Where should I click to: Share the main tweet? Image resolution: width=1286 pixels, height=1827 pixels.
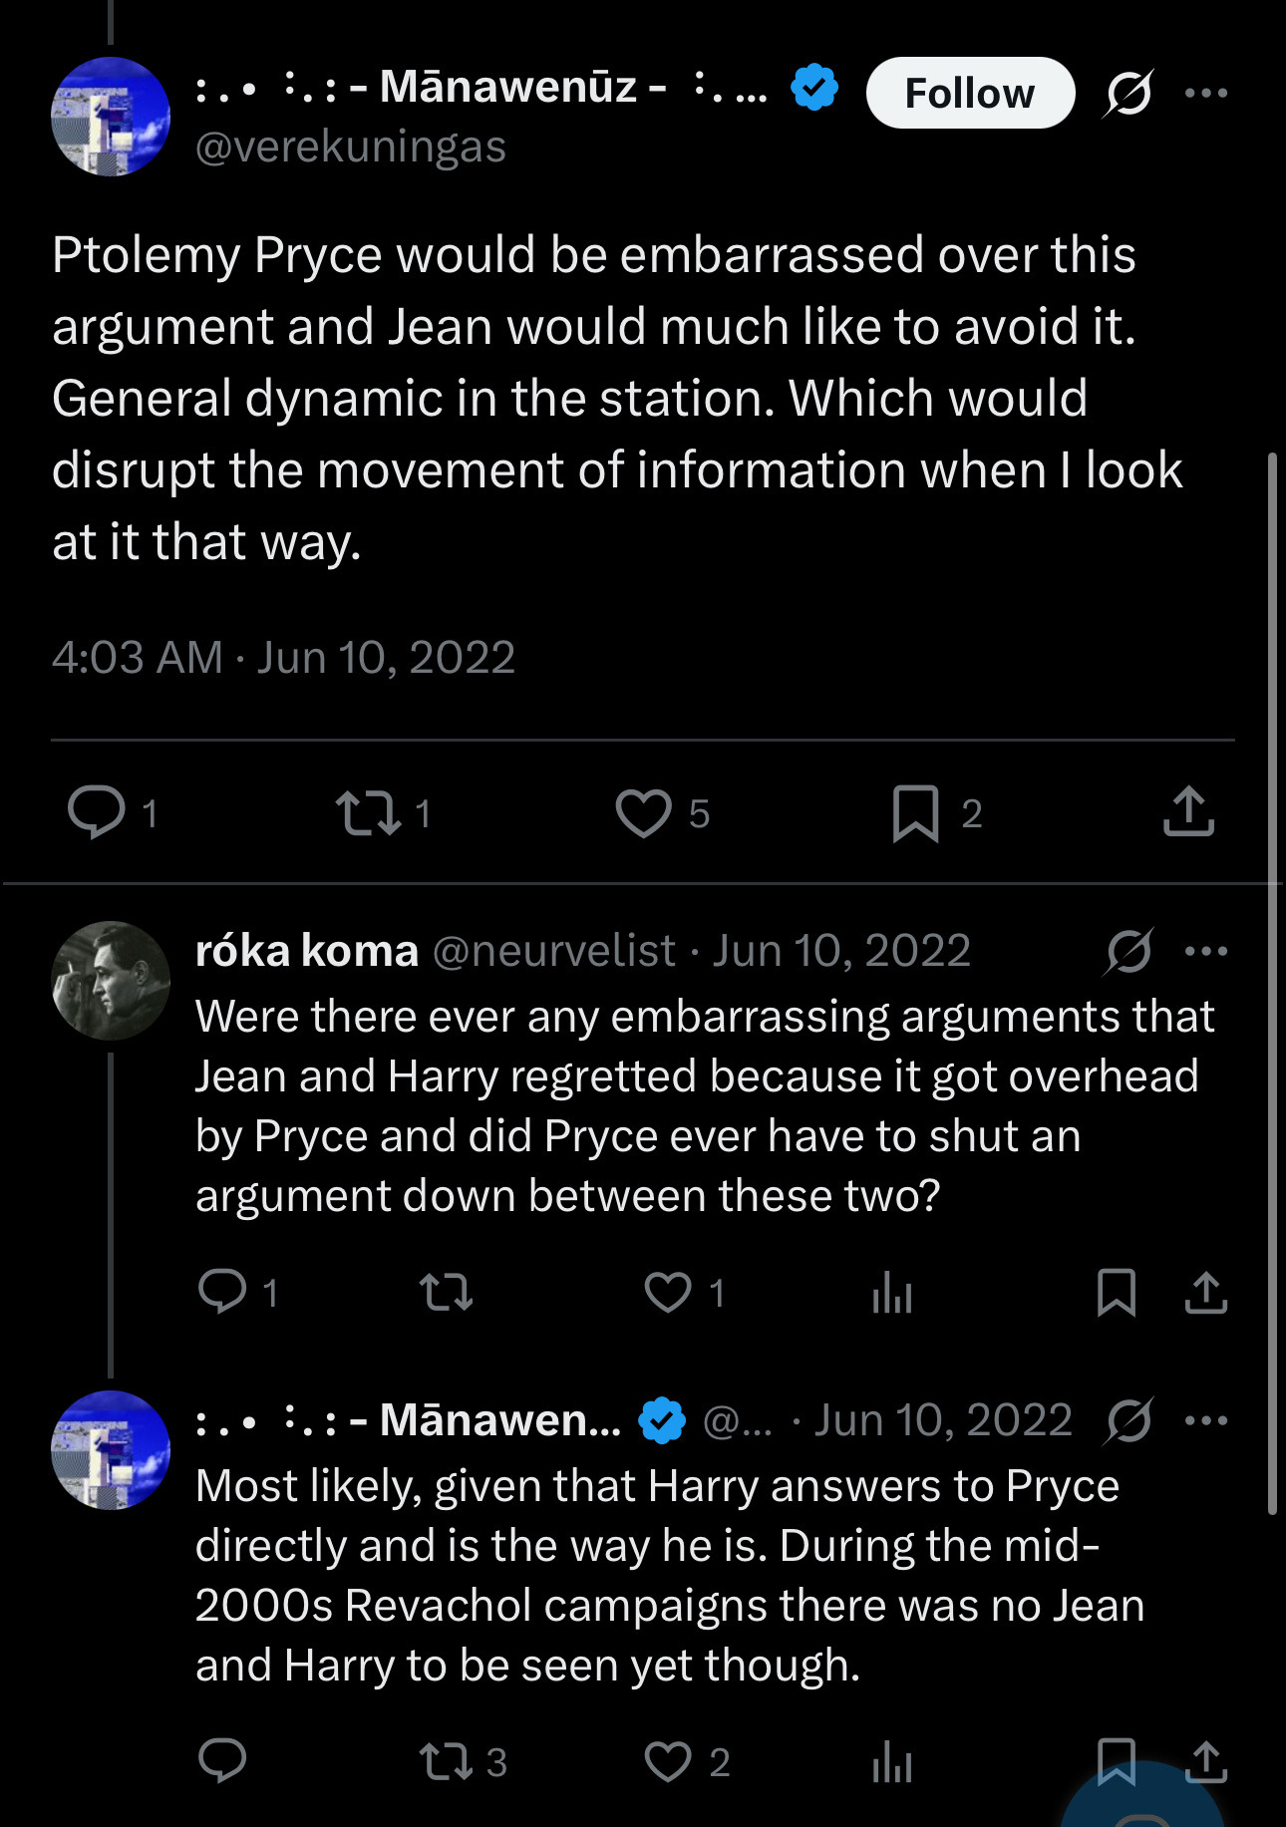coord(1188,812)
